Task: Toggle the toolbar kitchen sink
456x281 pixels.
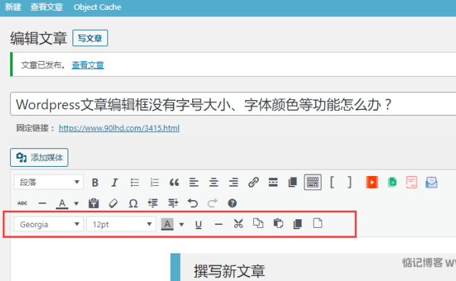Action: 312,182
